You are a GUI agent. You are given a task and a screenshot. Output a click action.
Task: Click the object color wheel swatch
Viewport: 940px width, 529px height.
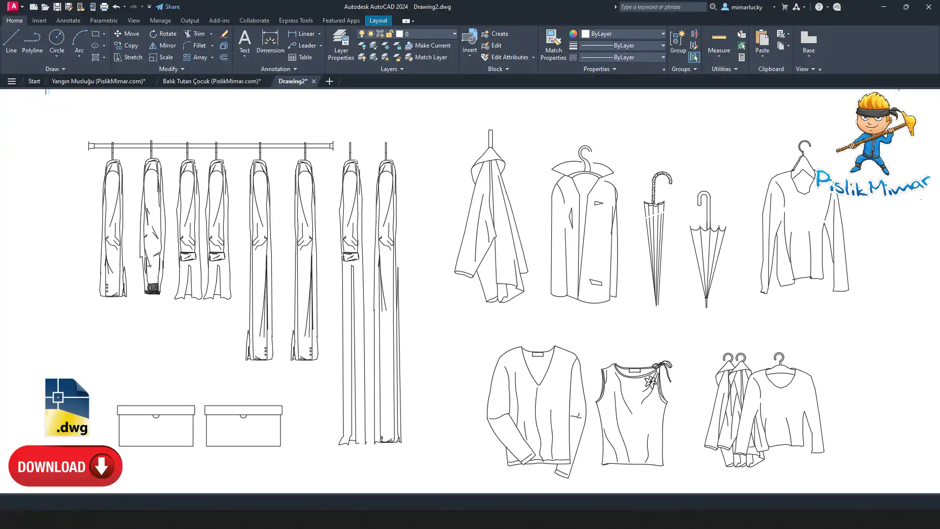(x=573, y=34)
